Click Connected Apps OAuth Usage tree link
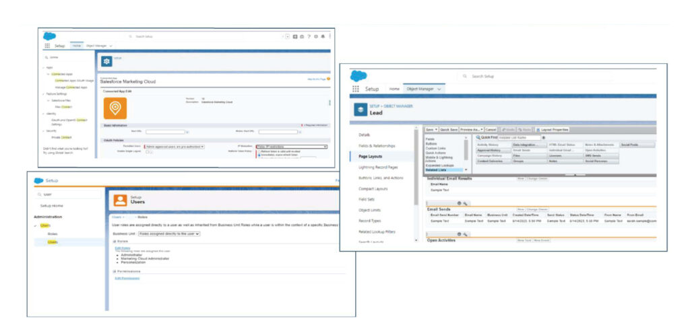690x331 pixels. coord(74,81)
